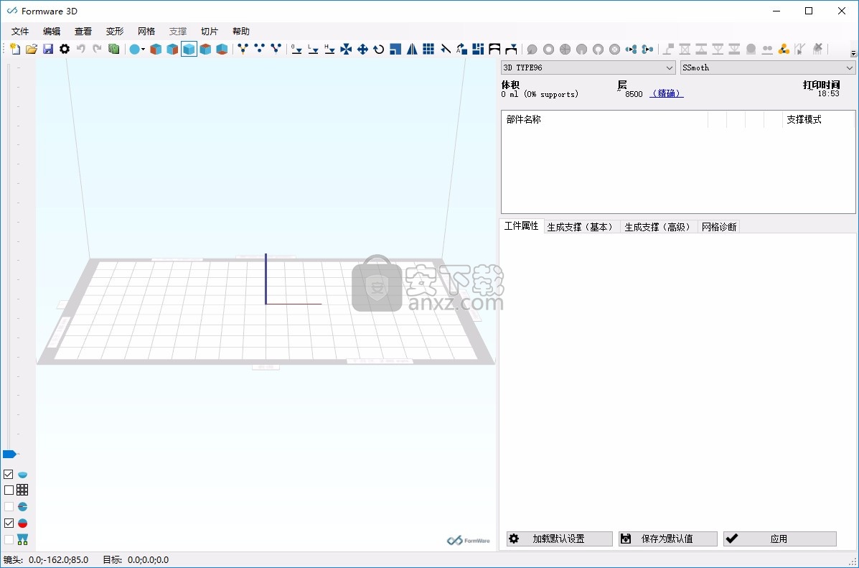Click the 0 ml (0% supports) volume text

coord(540,94)
